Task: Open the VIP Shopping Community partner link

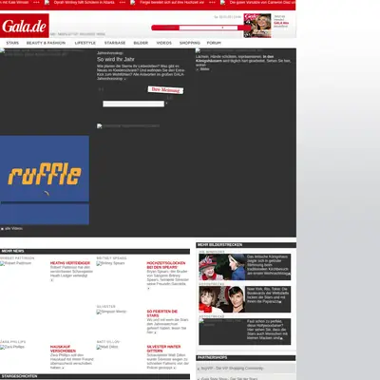Action: (232, 369)
